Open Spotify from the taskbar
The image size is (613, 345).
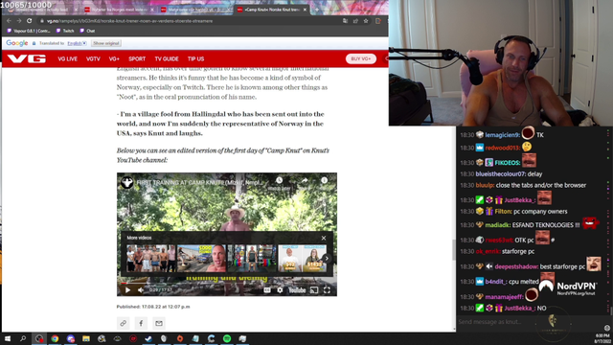tap(227, 338)
